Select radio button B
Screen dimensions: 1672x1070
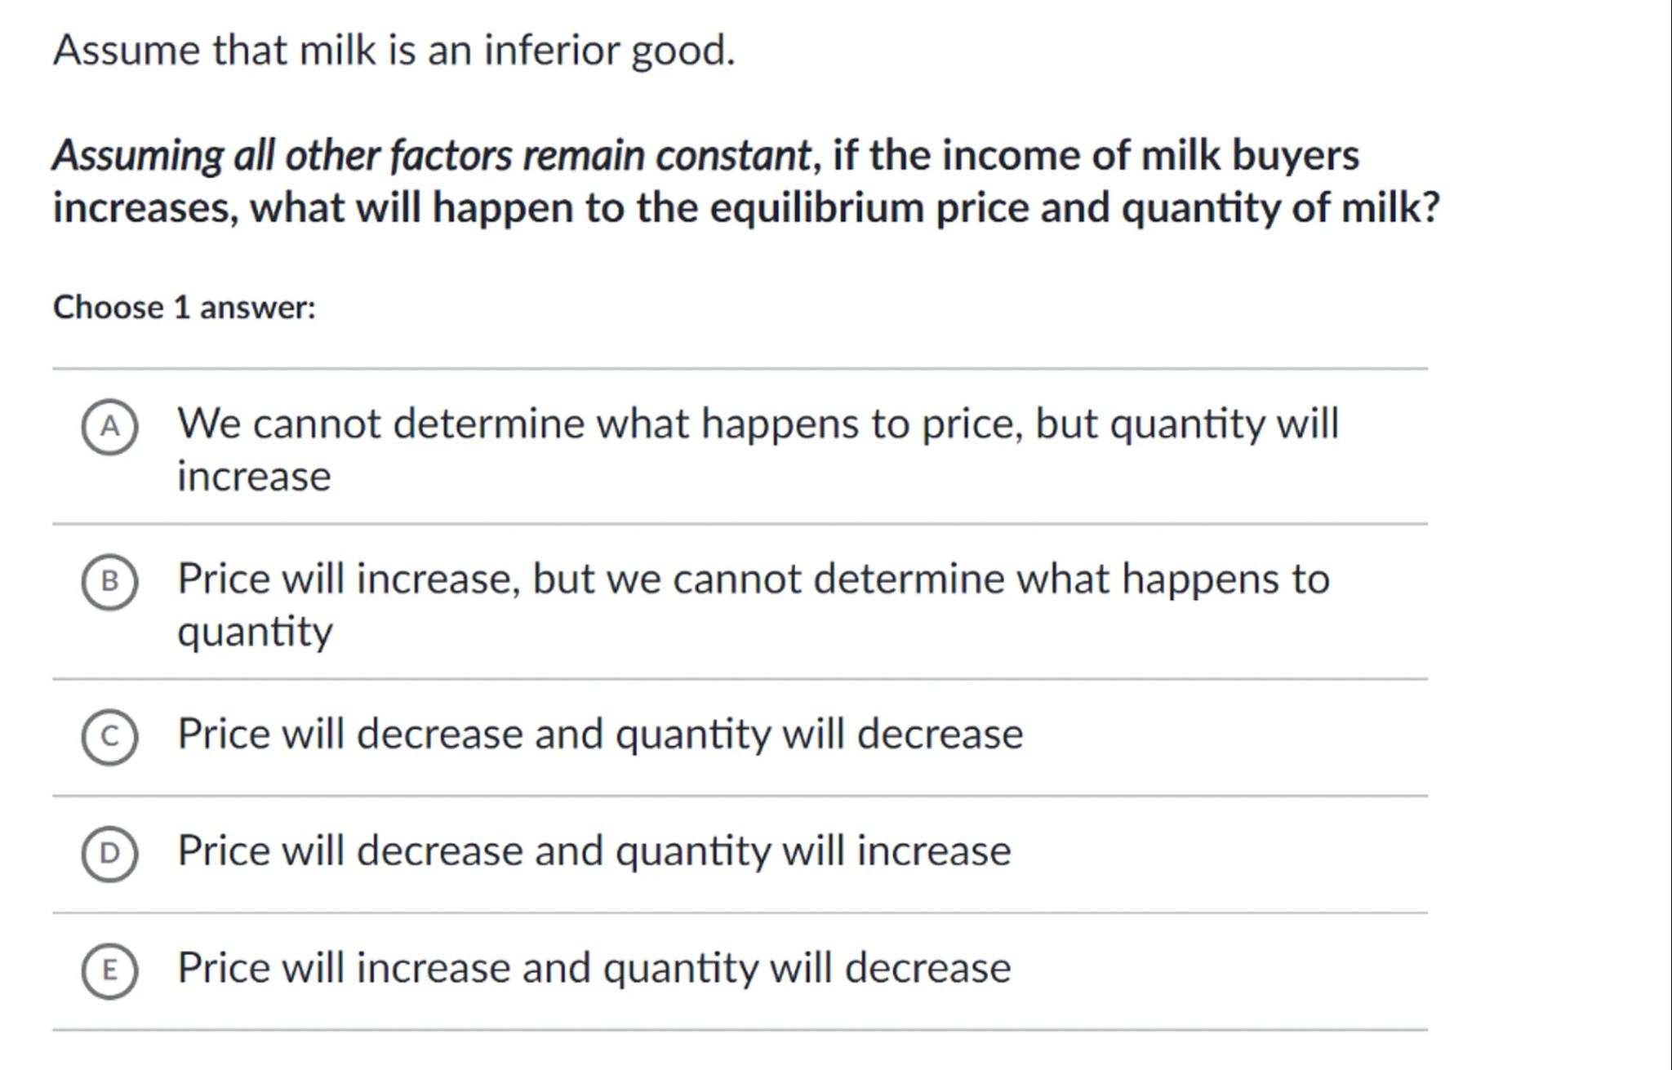click(x=109, y=581)
